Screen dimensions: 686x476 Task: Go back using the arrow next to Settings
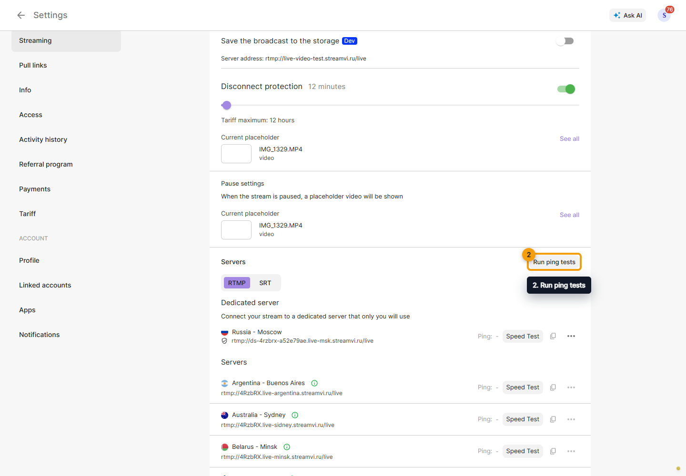(21, 15)
